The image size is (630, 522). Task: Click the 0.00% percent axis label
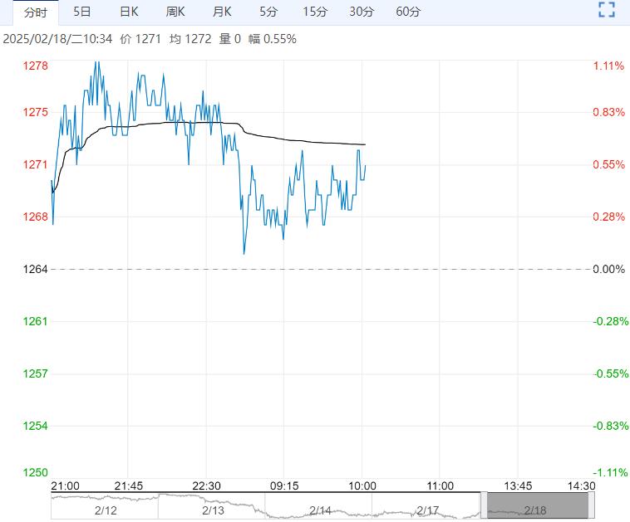(x=608, y=269)
